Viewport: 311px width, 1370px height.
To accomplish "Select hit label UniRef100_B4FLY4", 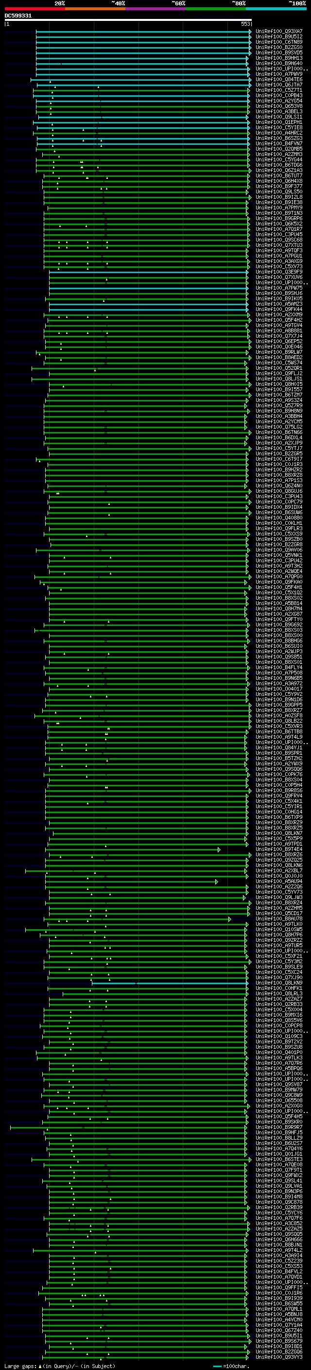I will coord(279,668).
